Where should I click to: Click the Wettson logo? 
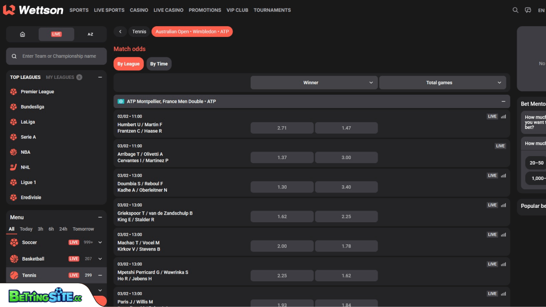(x=33, y=9)
